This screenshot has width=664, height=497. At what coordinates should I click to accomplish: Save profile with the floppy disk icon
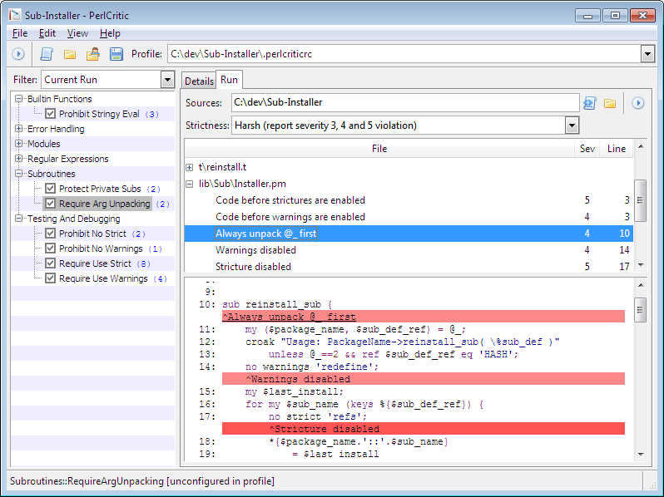coord(116,54)
